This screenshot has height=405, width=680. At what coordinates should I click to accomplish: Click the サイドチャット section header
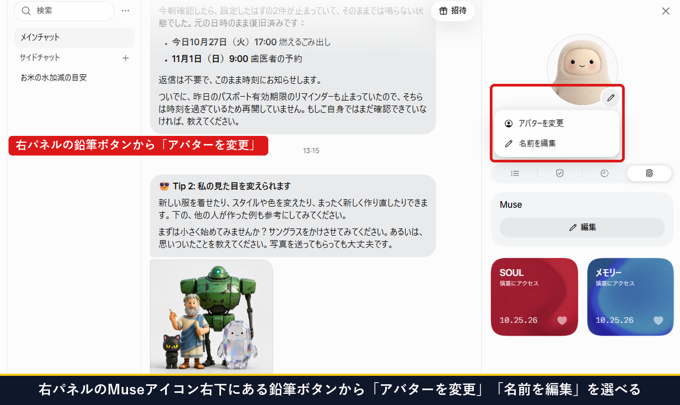[40, 57]
